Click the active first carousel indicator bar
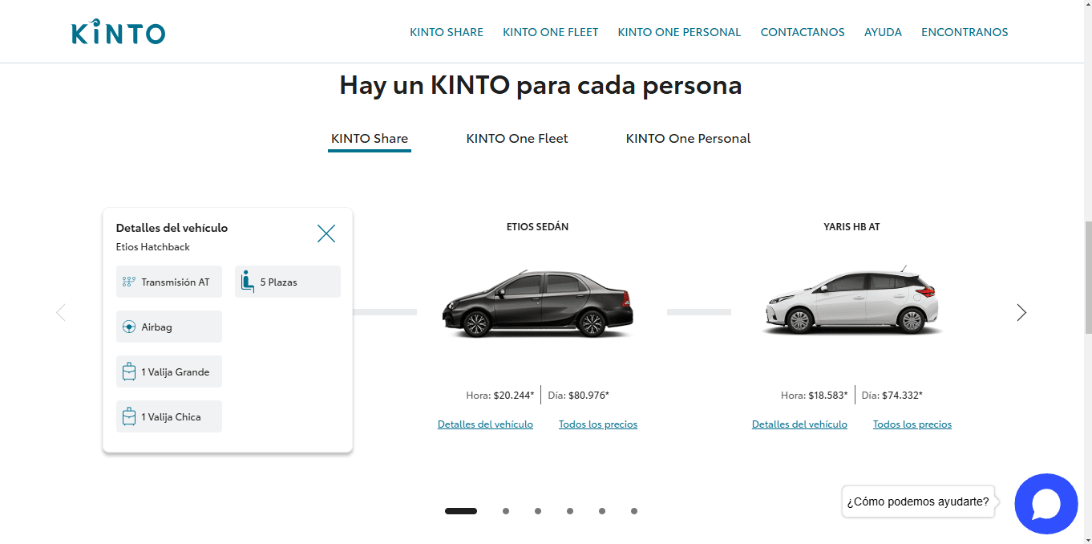 [461, 511]
